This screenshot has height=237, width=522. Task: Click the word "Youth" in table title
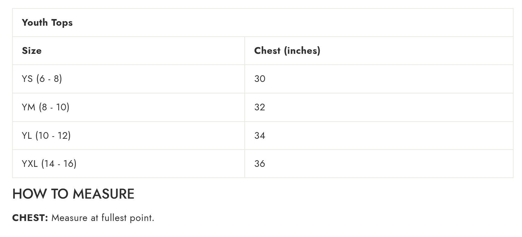click(35, 23)
